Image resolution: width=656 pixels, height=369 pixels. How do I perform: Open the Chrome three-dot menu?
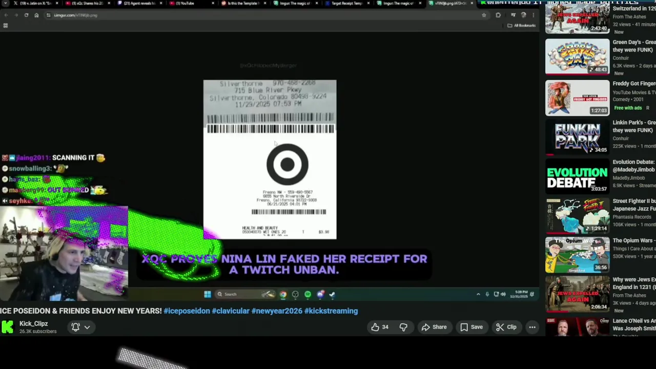coord(533,15)
